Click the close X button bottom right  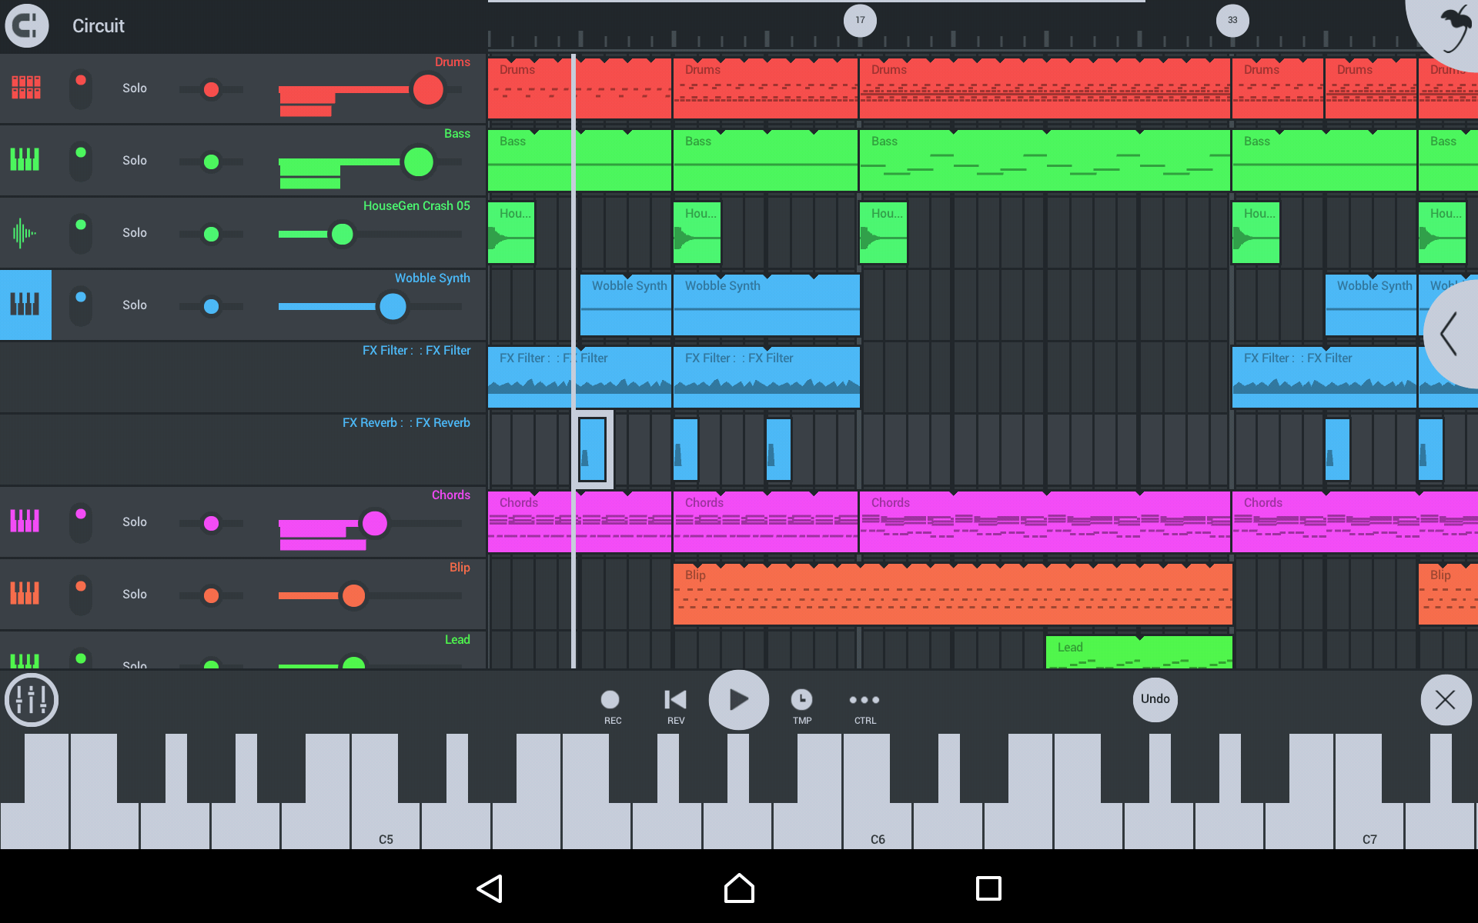(x=1445, y=700)
